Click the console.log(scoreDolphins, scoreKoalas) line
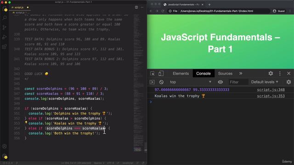This screenshot has height=165, width=294. (64, 99)
